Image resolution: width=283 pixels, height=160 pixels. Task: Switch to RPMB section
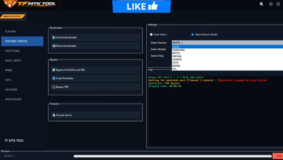click(x=8, y=70)
